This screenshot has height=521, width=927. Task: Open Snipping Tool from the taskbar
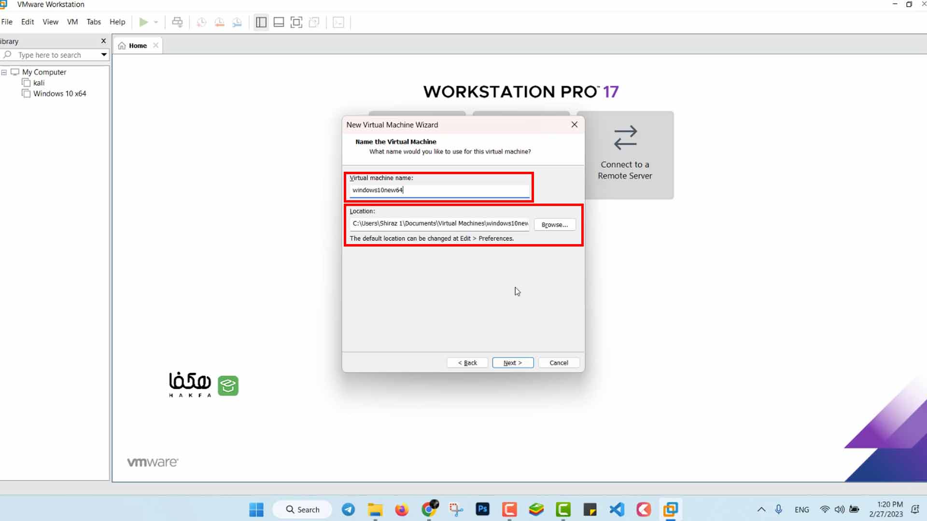click(x=456, y=509)
